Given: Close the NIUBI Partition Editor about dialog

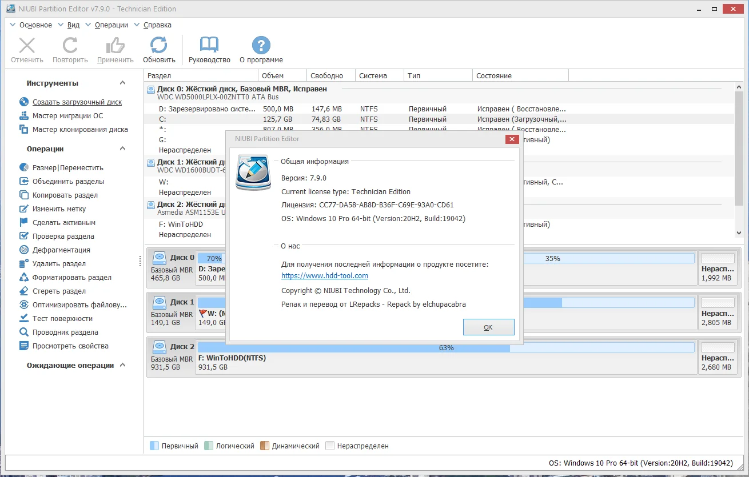Looking at the screenshot, I should click(512, 139).
